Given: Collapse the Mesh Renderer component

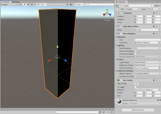Looking at the screenshot, I should (x=116, y=34).
